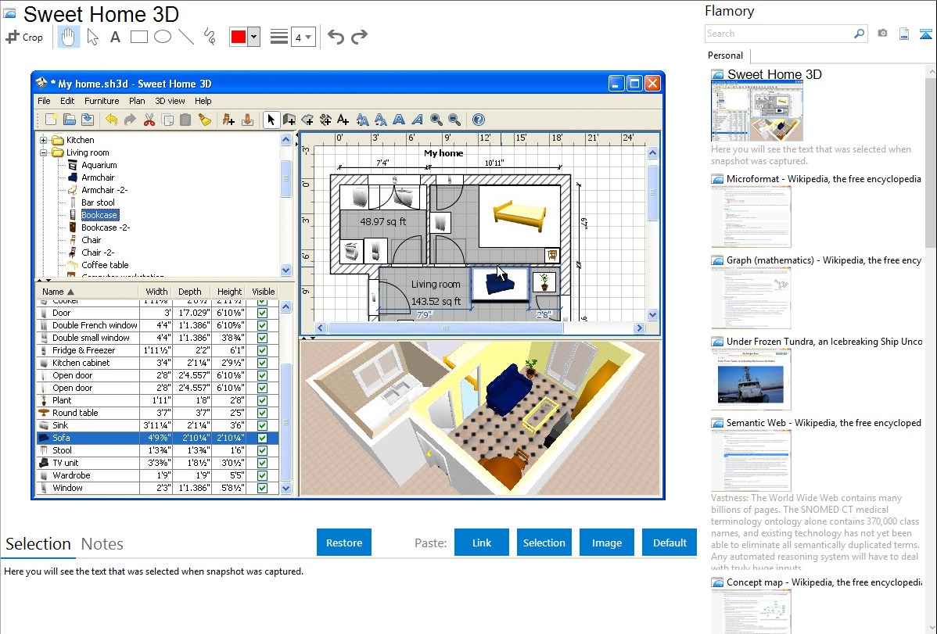The image size is (937, 634).
Task: Click furniture list scroll down arrow
Action: point(285,488)
